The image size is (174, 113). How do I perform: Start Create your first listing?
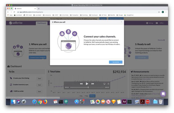tap(39, 79)
